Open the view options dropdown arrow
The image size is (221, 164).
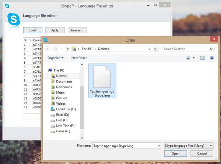(x=193, y=58)
